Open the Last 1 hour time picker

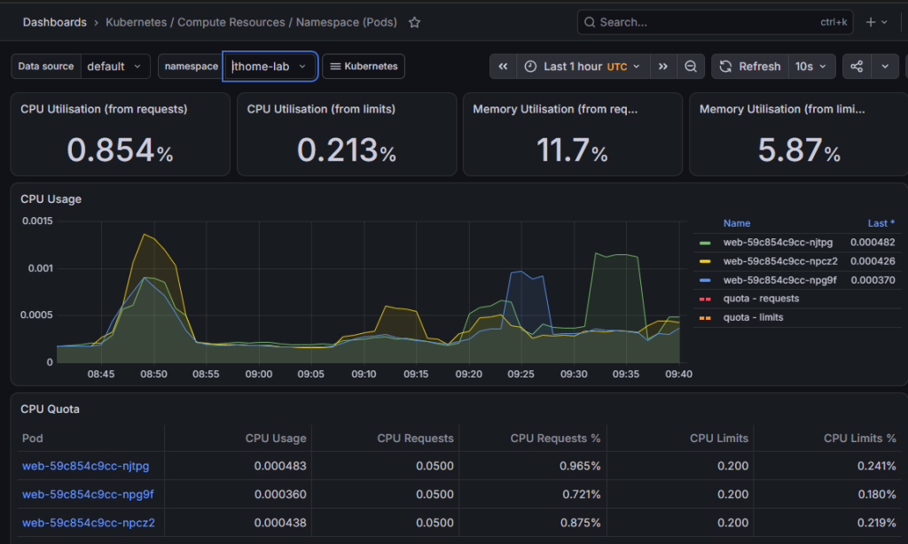[583, 66]
